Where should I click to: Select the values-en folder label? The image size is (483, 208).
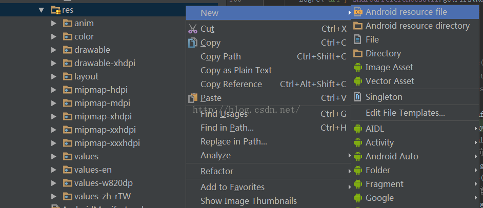point(93,170)
